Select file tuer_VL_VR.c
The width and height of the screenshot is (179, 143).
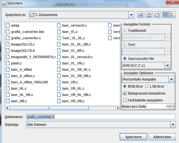pos(71,63)
